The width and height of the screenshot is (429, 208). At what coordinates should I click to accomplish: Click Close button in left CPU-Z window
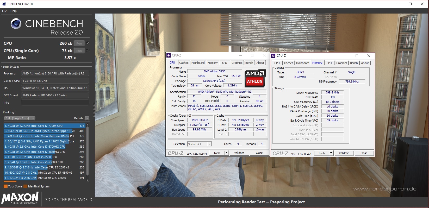259,153
